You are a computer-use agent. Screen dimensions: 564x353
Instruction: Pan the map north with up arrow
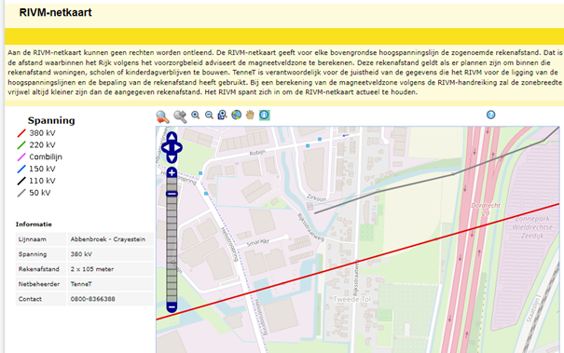[172, 137]
